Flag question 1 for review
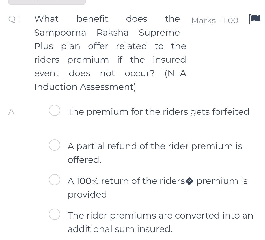 tap(255, 19)
